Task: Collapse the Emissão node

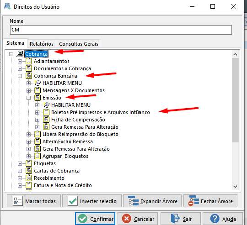Action: (x=28, y=98)
